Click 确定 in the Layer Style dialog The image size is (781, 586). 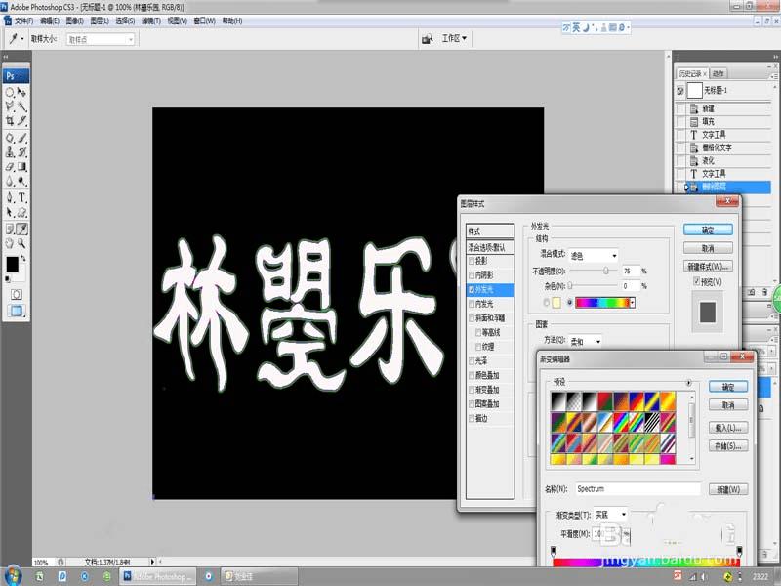(708, 230)
